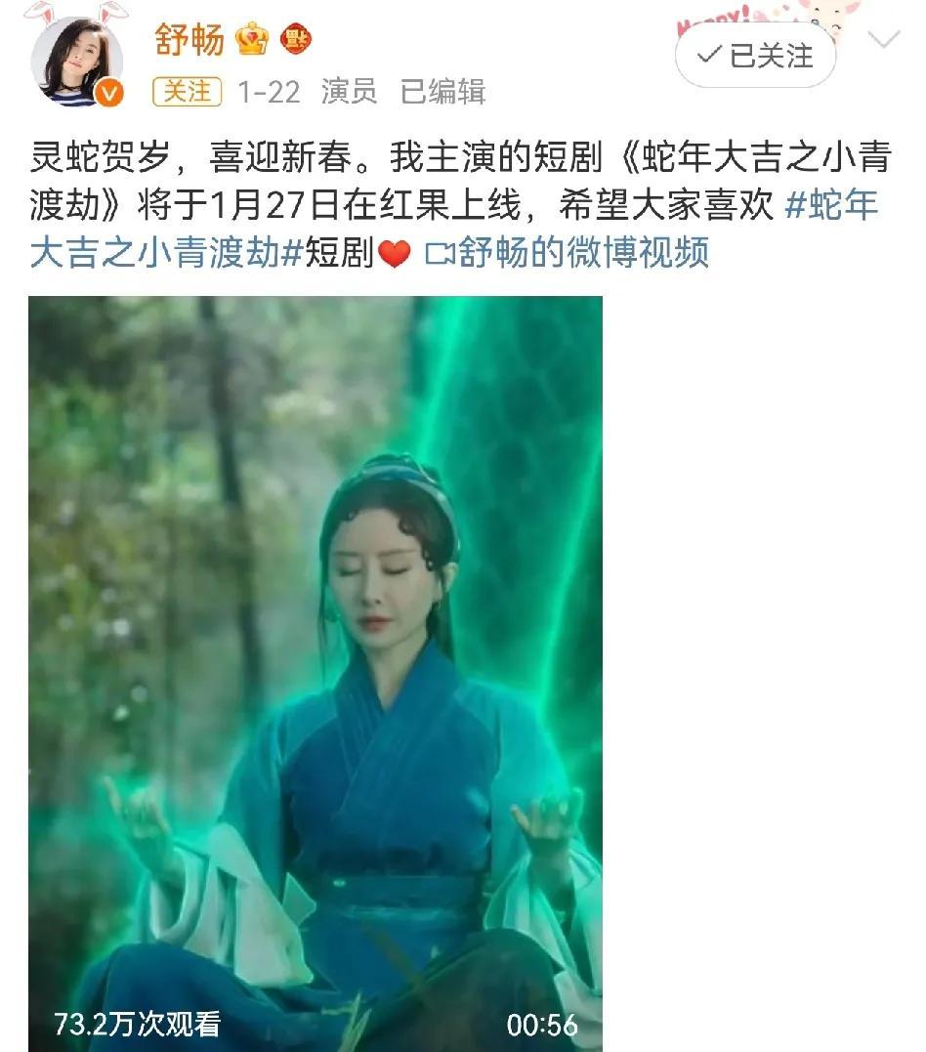Tap the video camera icon before 舒畅的微博视频
The height and width of the screenshot is (1052, 926).
[x=440, y=254]
